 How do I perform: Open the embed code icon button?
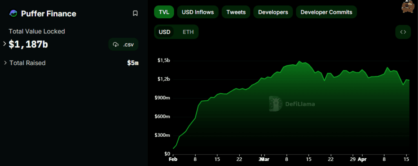(x=403, y=32)
